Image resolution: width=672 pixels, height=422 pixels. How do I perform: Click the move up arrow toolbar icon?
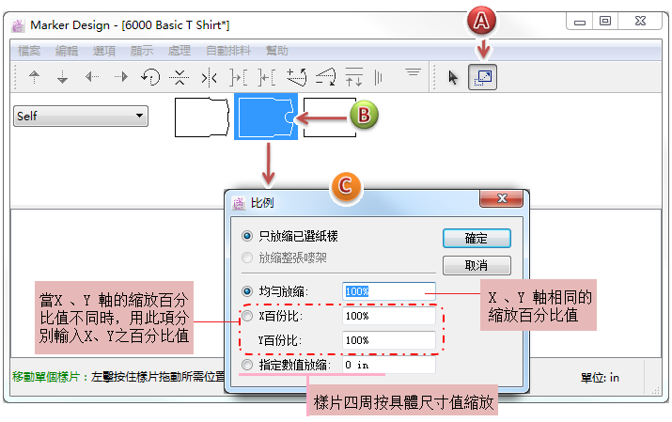(x=35, y=77)
